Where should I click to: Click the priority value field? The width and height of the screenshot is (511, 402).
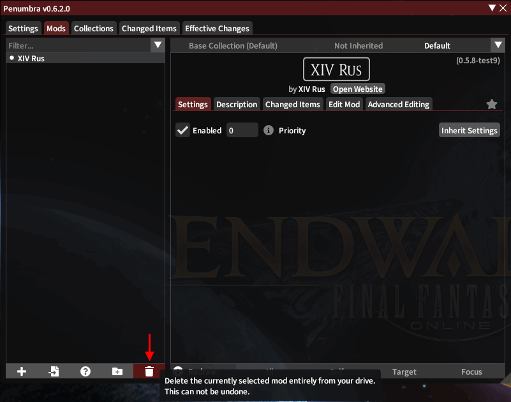coord(242,130)
